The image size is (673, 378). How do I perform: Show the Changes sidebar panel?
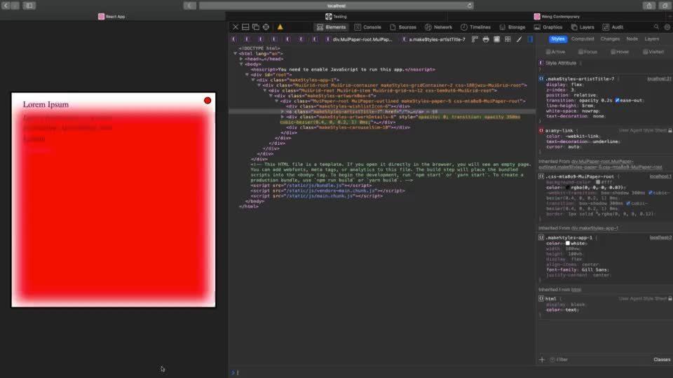click(x=610, y=38)
